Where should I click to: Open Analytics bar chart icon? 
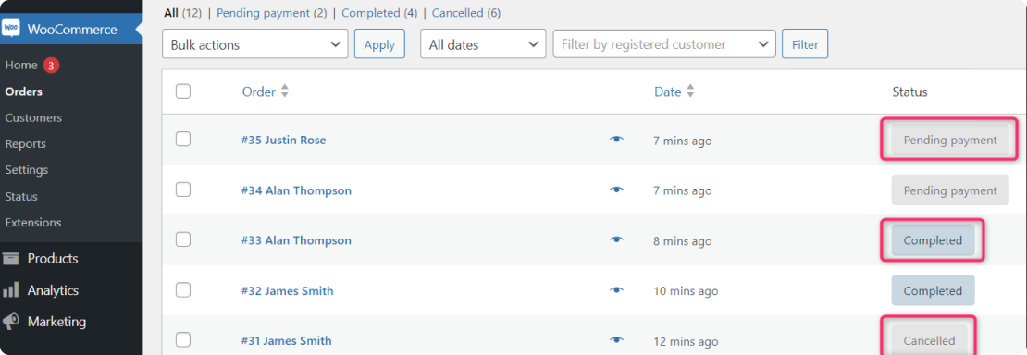[x=10, y=290]
